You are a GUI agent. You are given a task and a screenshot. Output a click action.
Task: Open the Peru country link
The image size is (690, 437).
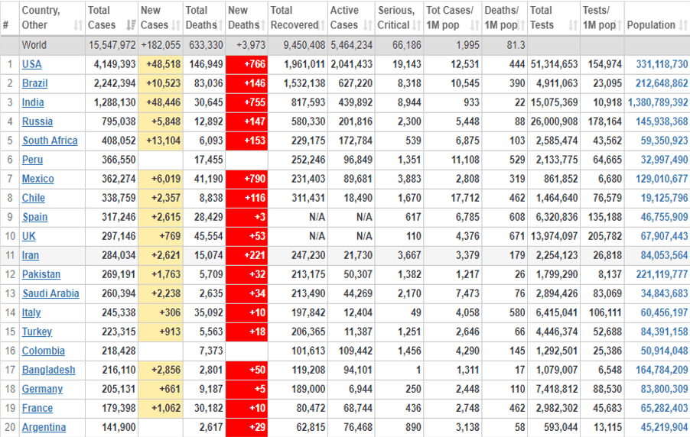click(x=33, y=160)
